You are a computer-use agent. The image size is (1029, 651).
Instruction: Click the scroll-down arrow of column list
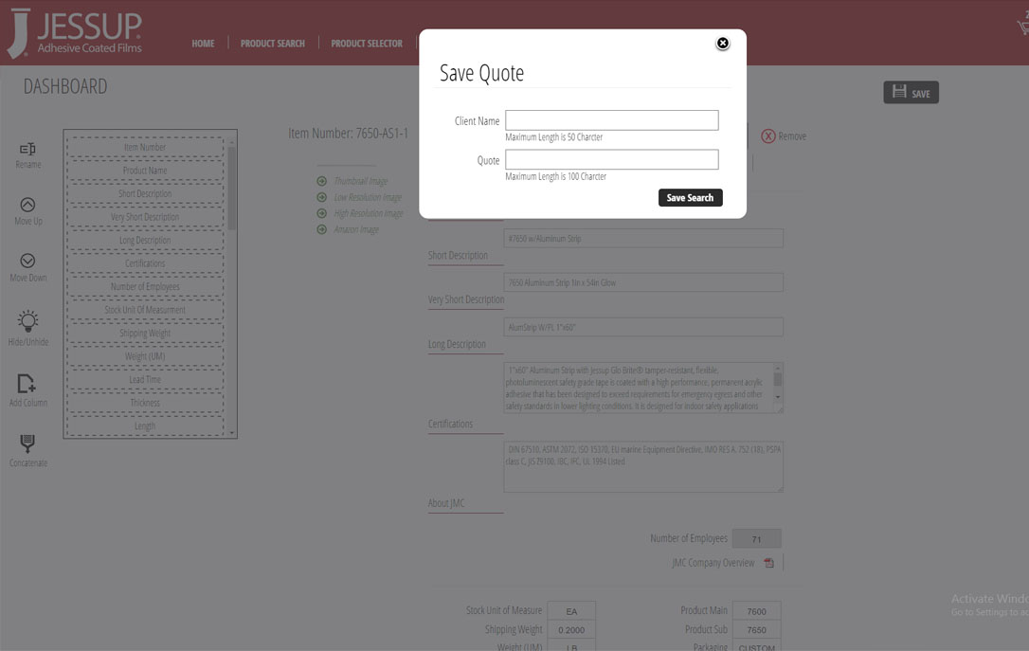[231, 433]
